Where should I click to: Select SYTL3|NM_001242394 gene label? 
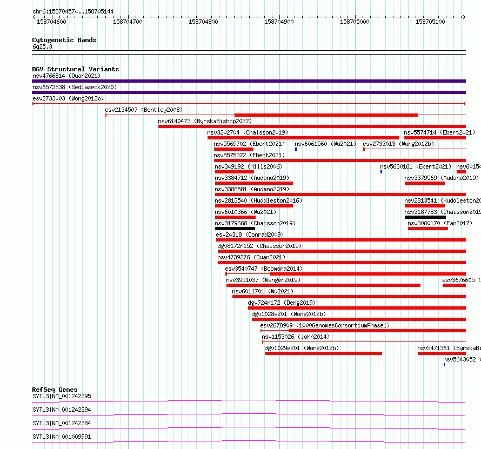(62, 410)
